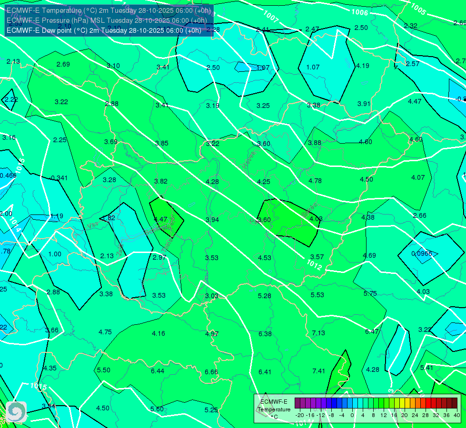This screenshot has width=466, height=428.
Task: Click the 4.35 dew point value
Action: (x=50, y=368)
